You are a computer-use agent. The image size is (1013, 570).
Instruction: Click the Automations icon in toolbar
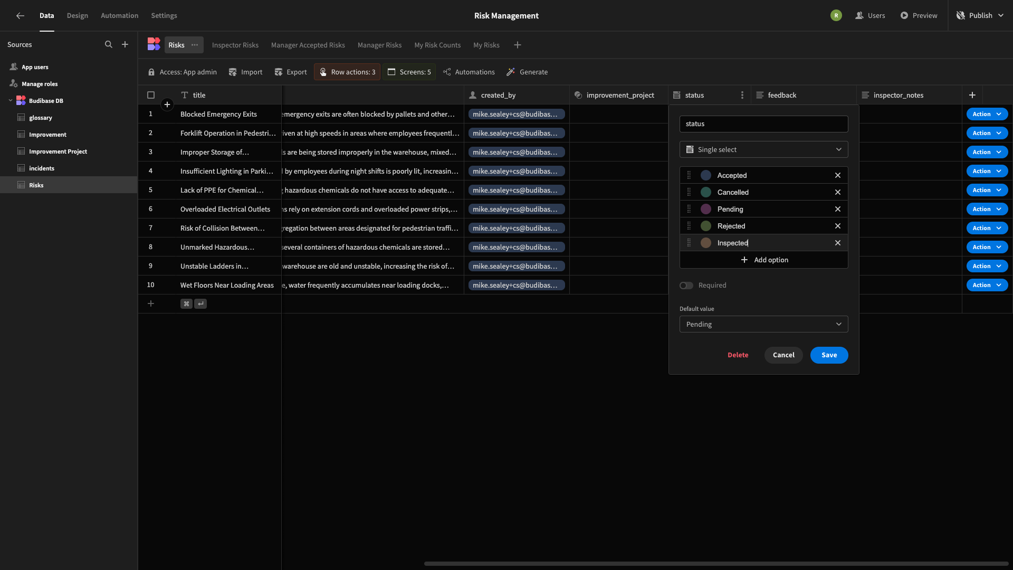pos(446,72)
